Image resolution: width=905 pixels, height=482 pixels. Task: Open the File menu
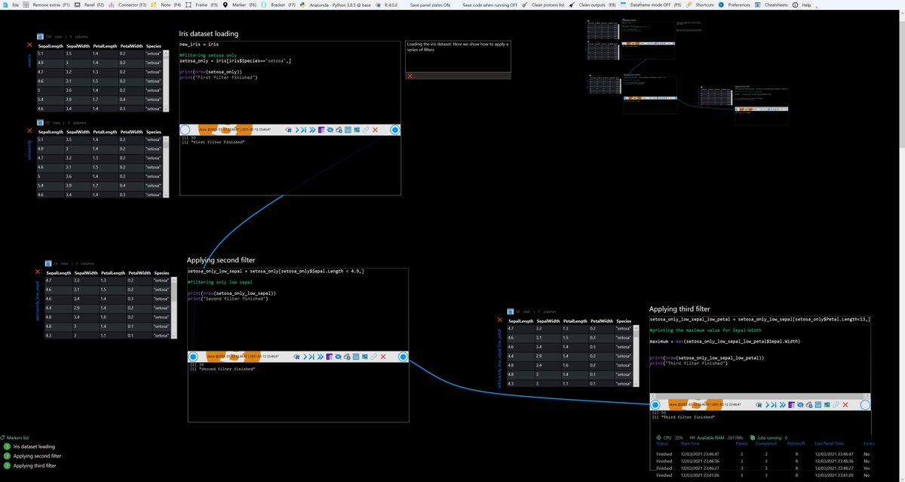(x=12, y=5)
